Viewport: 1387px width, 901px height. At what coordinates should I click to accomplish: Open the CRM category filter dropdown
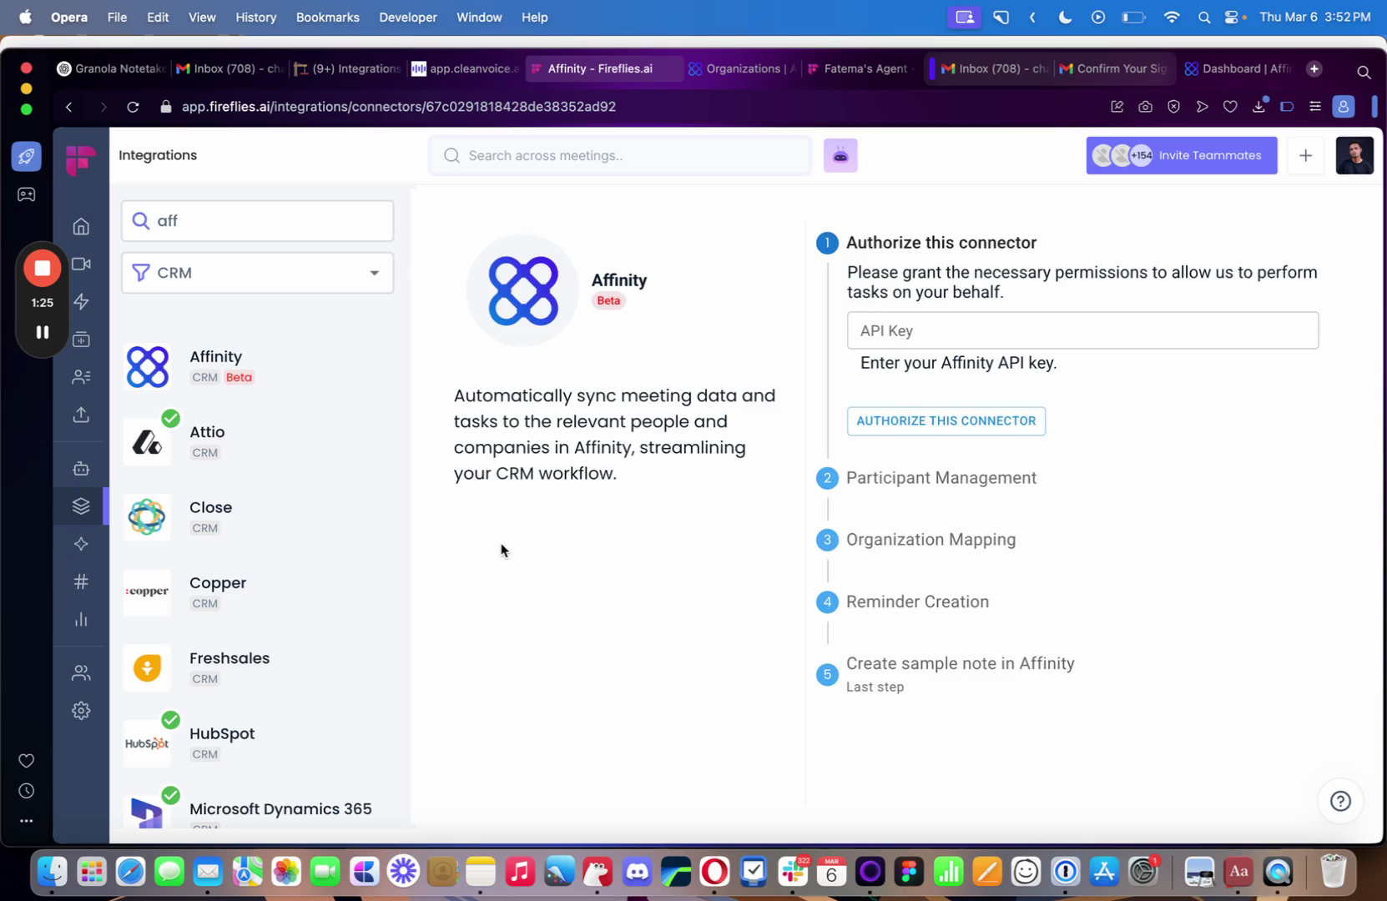click(257, 273)
